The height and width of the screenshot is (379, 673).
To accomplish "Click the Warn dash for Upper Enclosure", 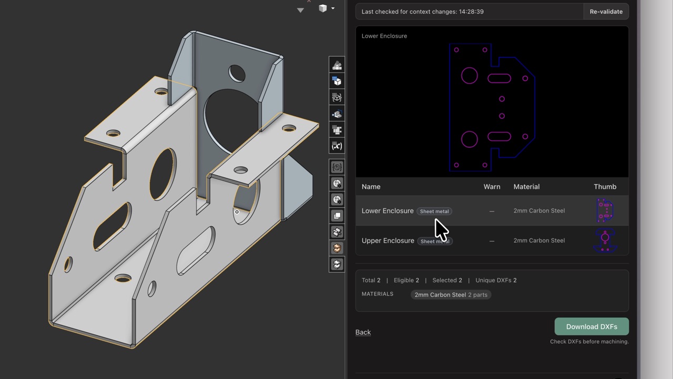I will (x=492, y=241).
